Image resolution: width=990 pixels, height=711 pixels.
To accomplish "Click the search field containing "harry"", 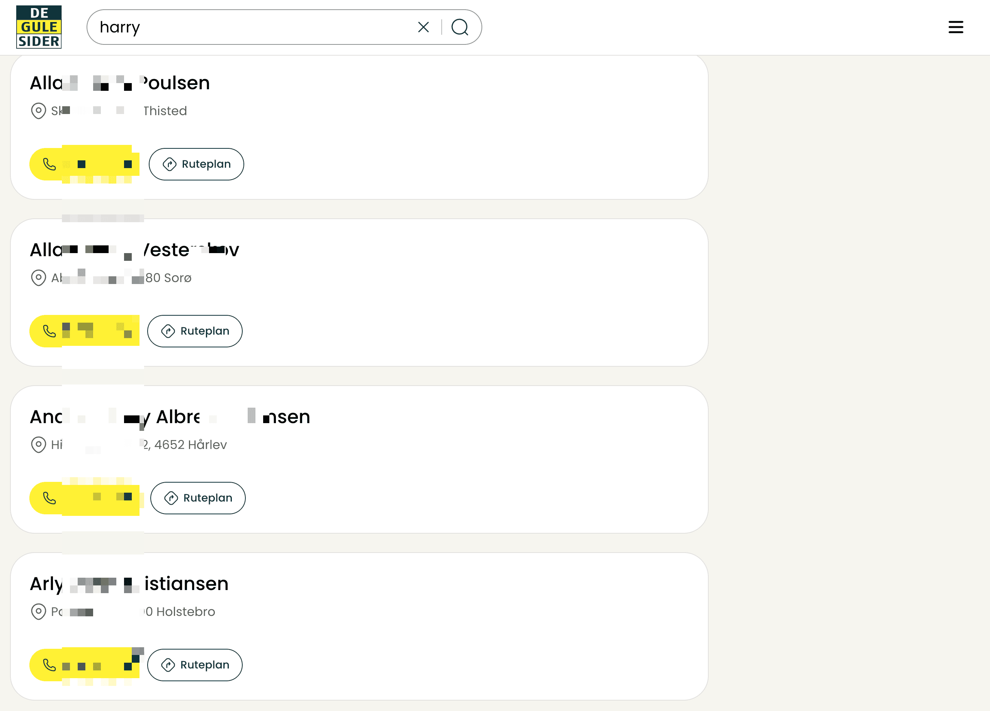I will (x=253, y=27).
